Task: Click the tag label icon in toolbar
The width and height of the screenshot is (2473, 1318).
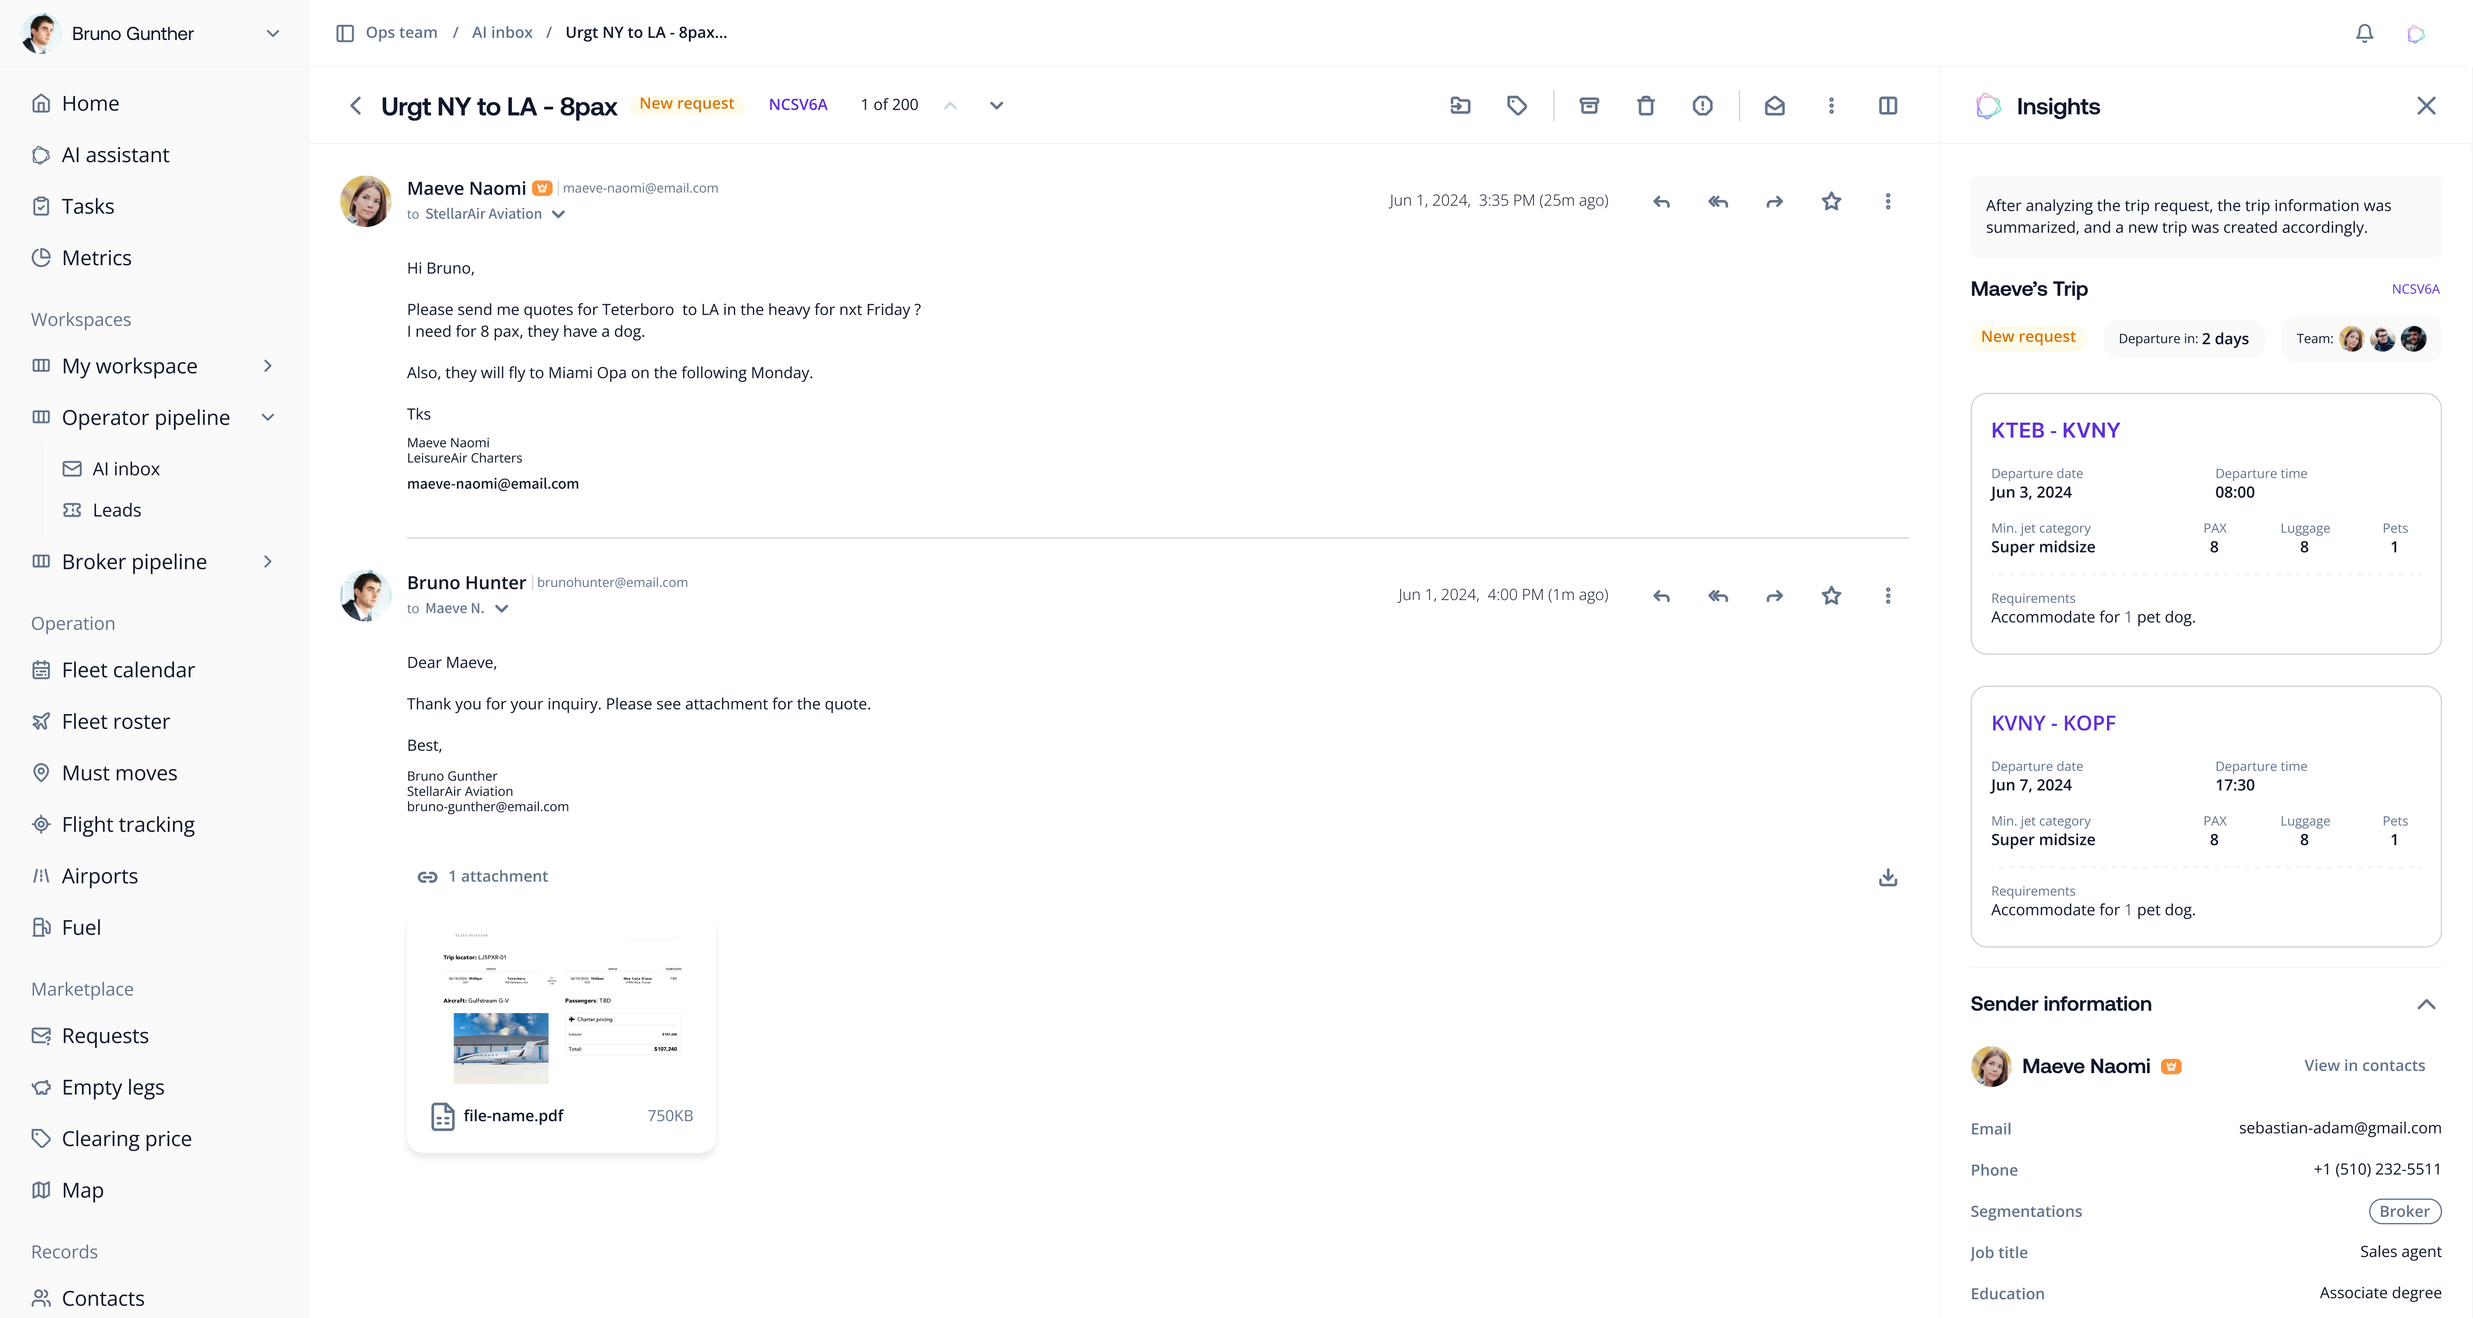Action: 1517,105
